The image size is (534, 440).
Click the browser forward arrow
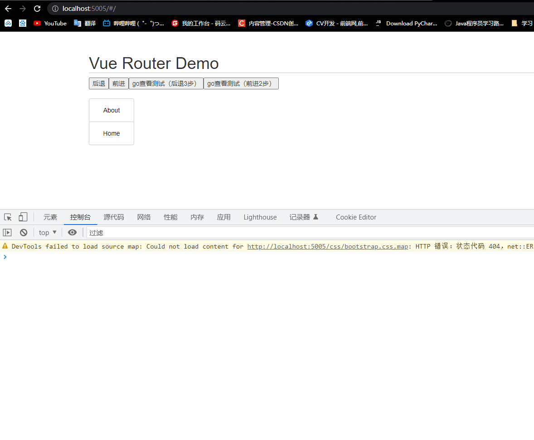click(x=23, y=9)
